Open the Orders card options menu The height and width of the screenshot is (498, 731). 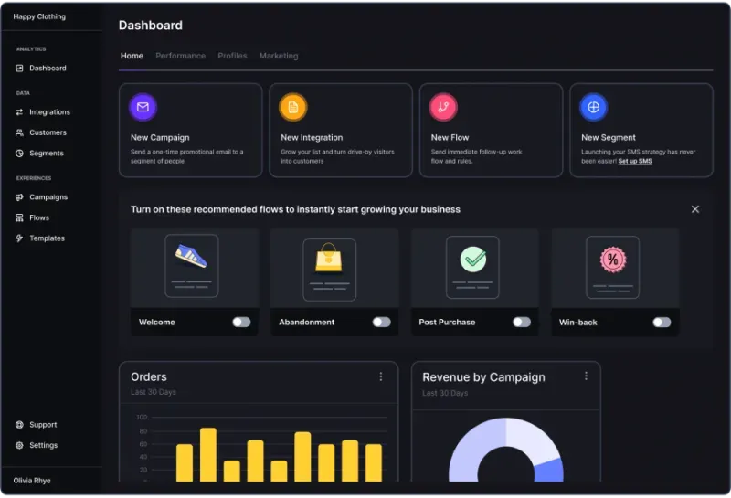click(381, 376)
